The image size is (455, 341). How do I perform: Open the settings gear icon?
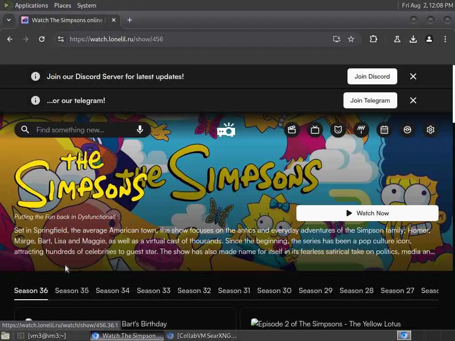430,130
